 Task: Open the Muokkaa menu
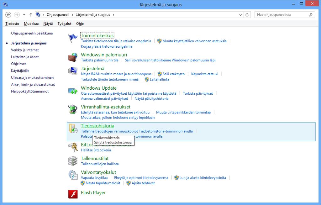pyautogui.click(x=31, y=24)
